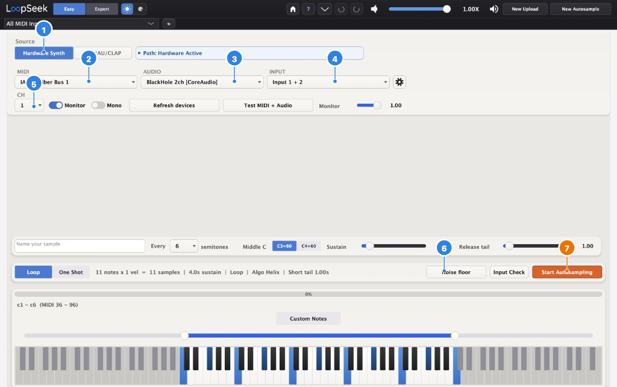Click New Autosample button
Screen dimensions: 617x387
tap(580, 9)
